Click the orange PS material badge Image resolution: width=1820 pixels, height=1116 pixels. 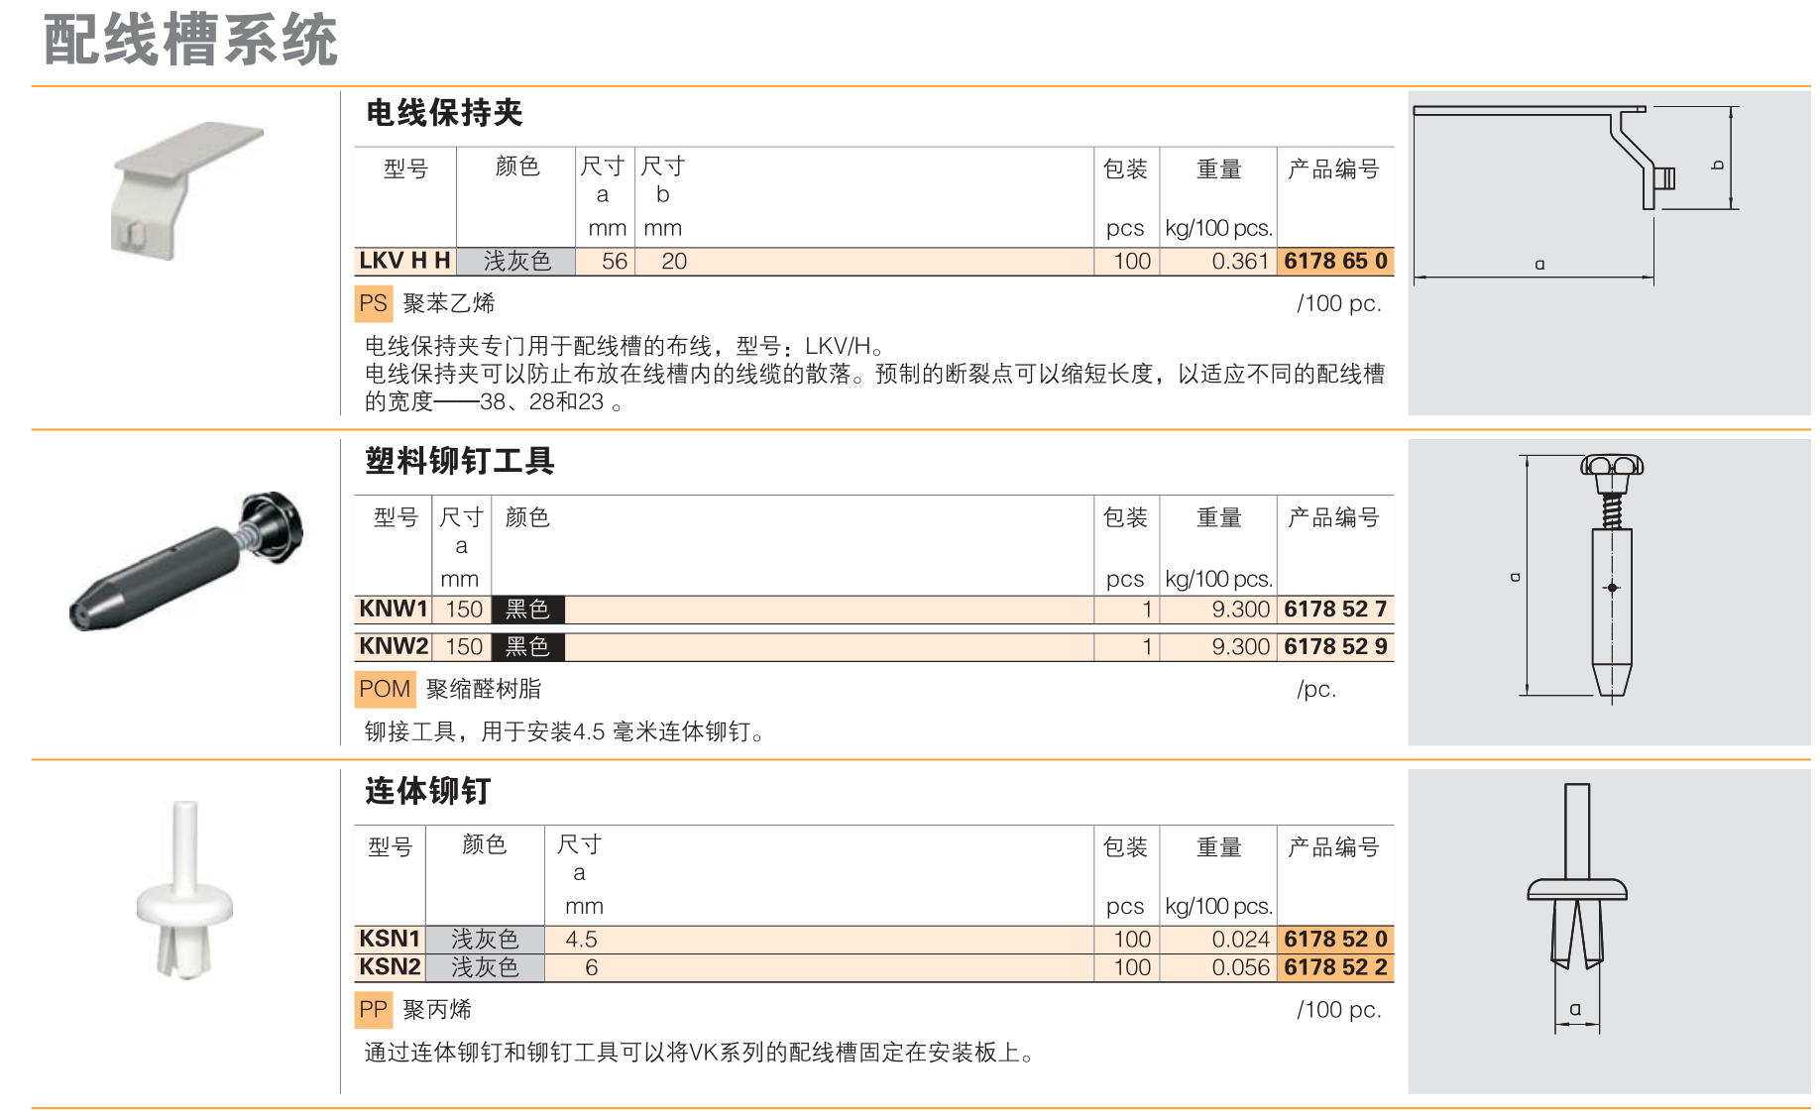373,303
